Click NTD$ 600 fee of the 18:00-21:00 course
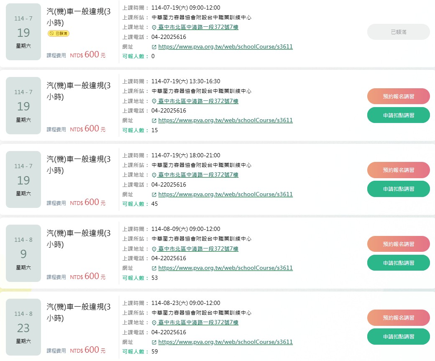Image resolution: width=435 pixels, height=361 pixels. point(88,202)
